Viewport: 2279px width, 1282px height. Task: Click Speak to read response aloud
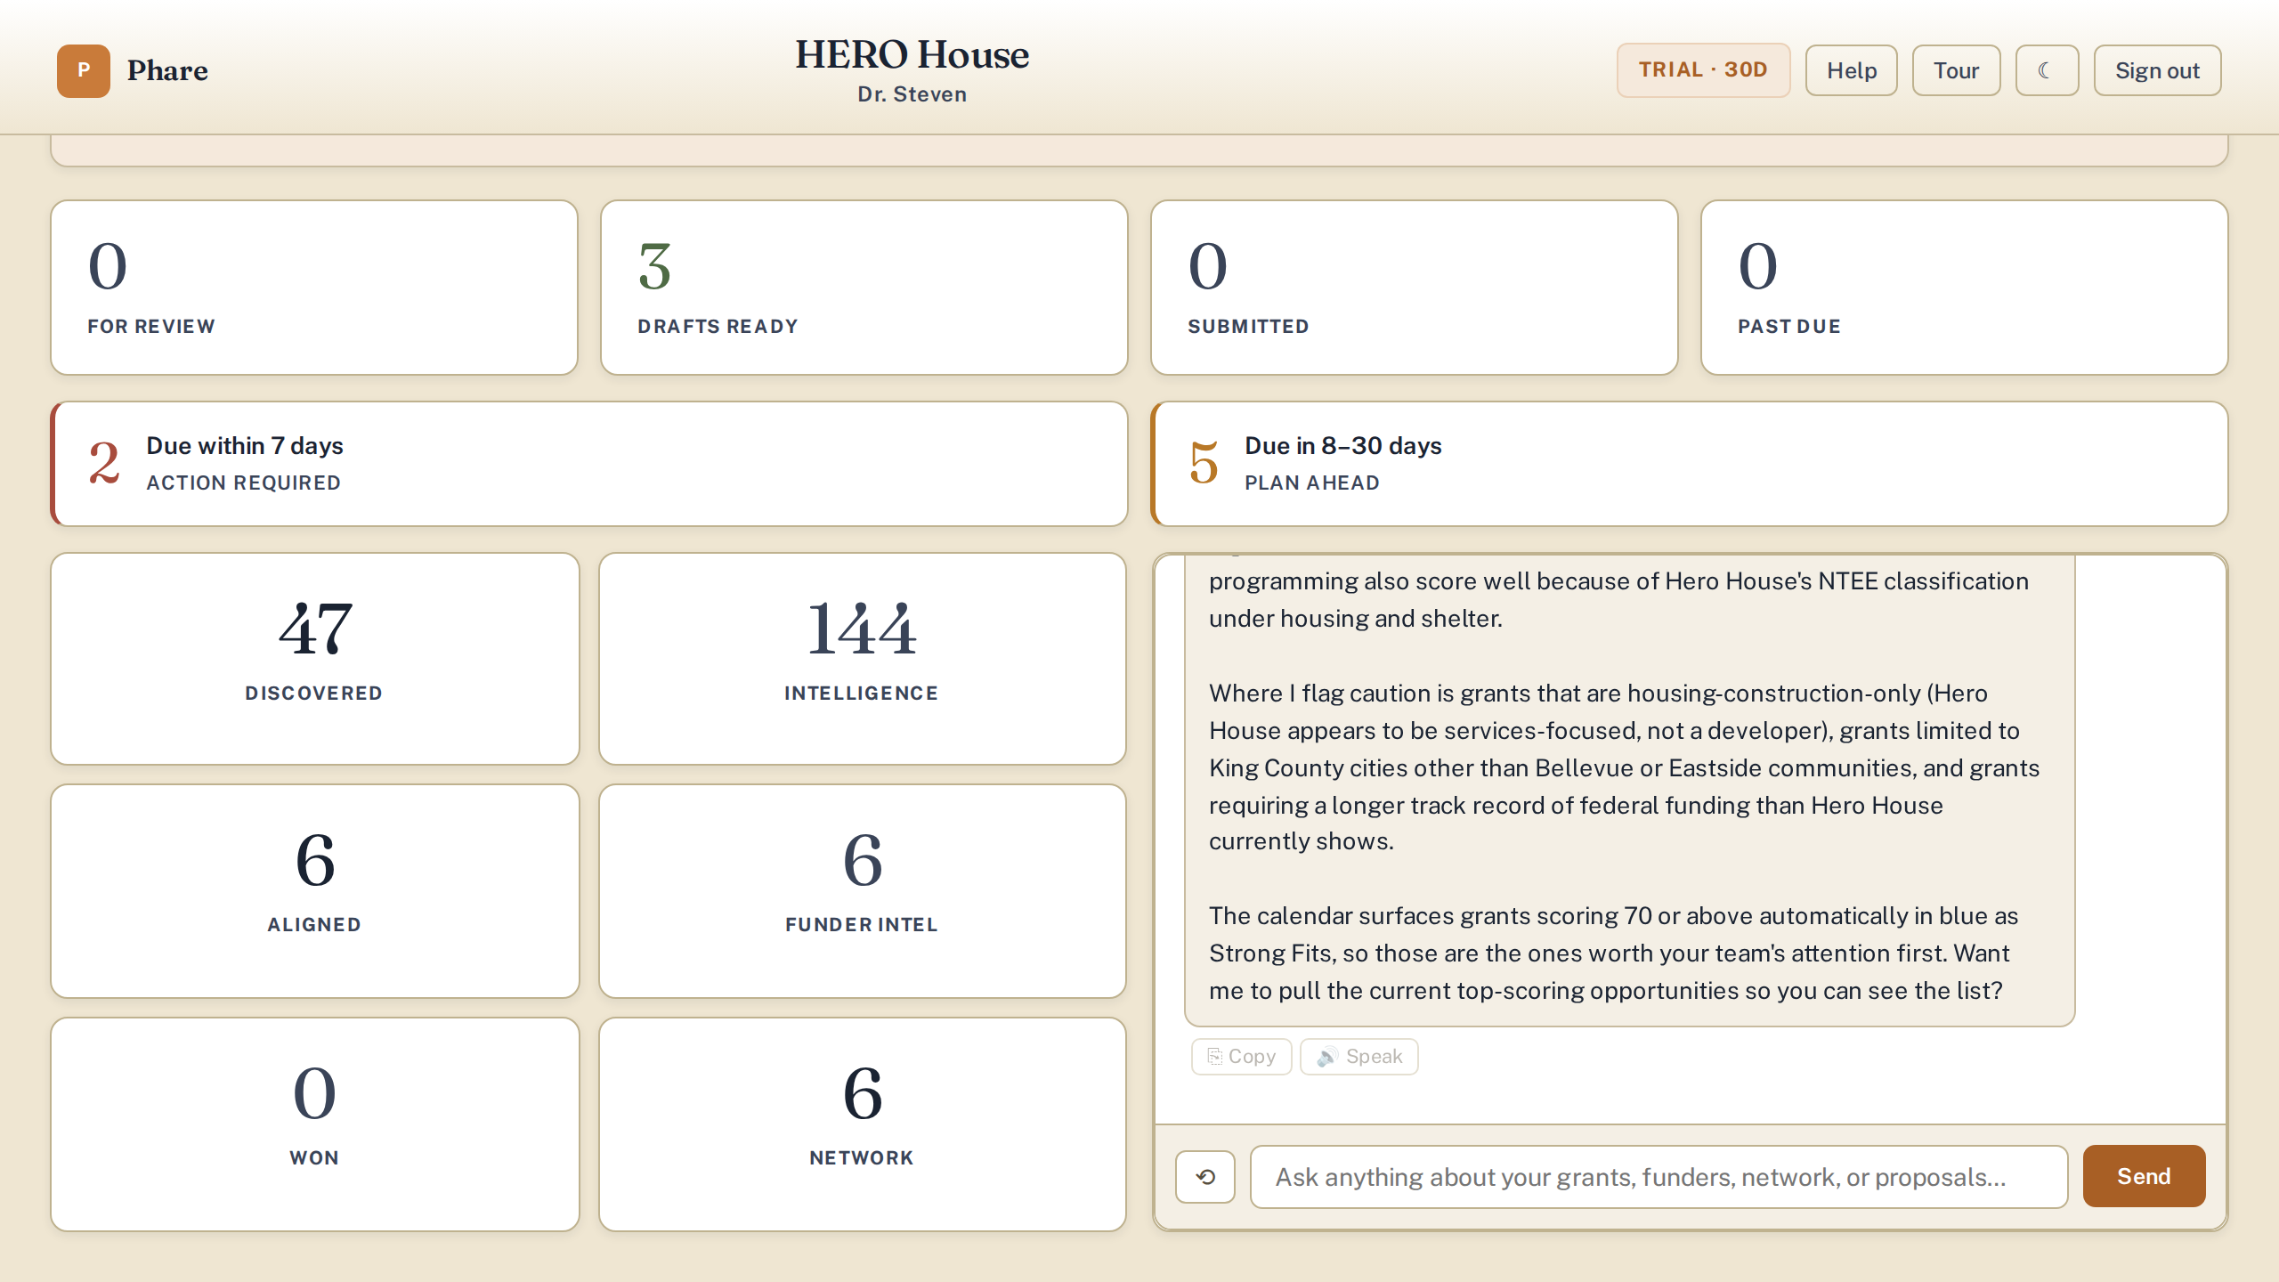(1359, 1057)
